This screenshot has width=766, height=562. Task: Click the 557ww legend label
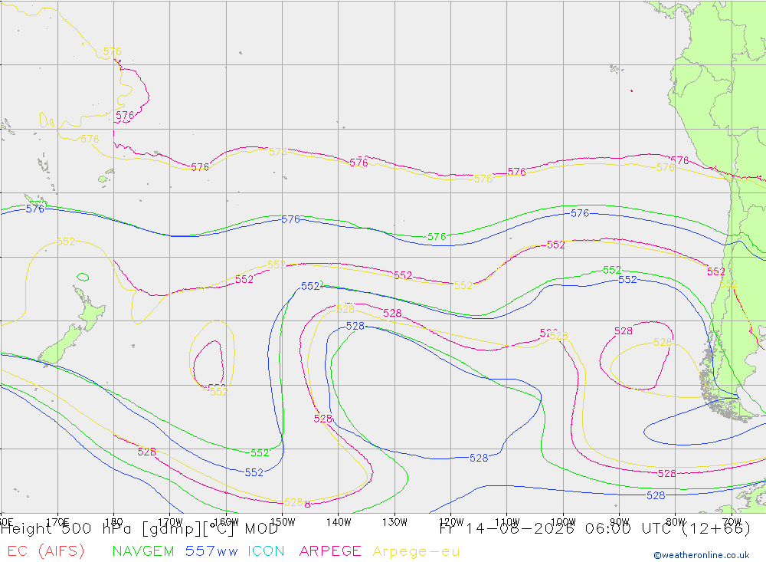tap(211, 550)
